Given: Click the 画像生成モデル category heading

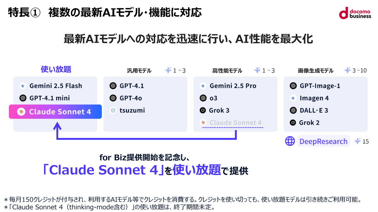Looking at the screenshot, I should pyautogui.click(x=316, y=71).
